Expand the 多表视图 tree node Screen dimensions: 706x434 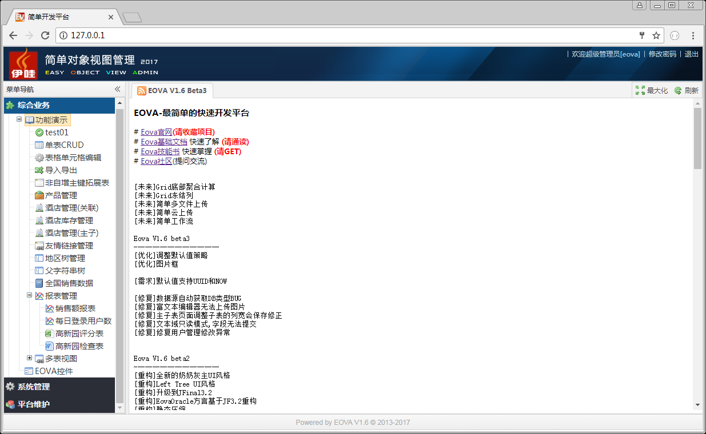pos(30,358)
